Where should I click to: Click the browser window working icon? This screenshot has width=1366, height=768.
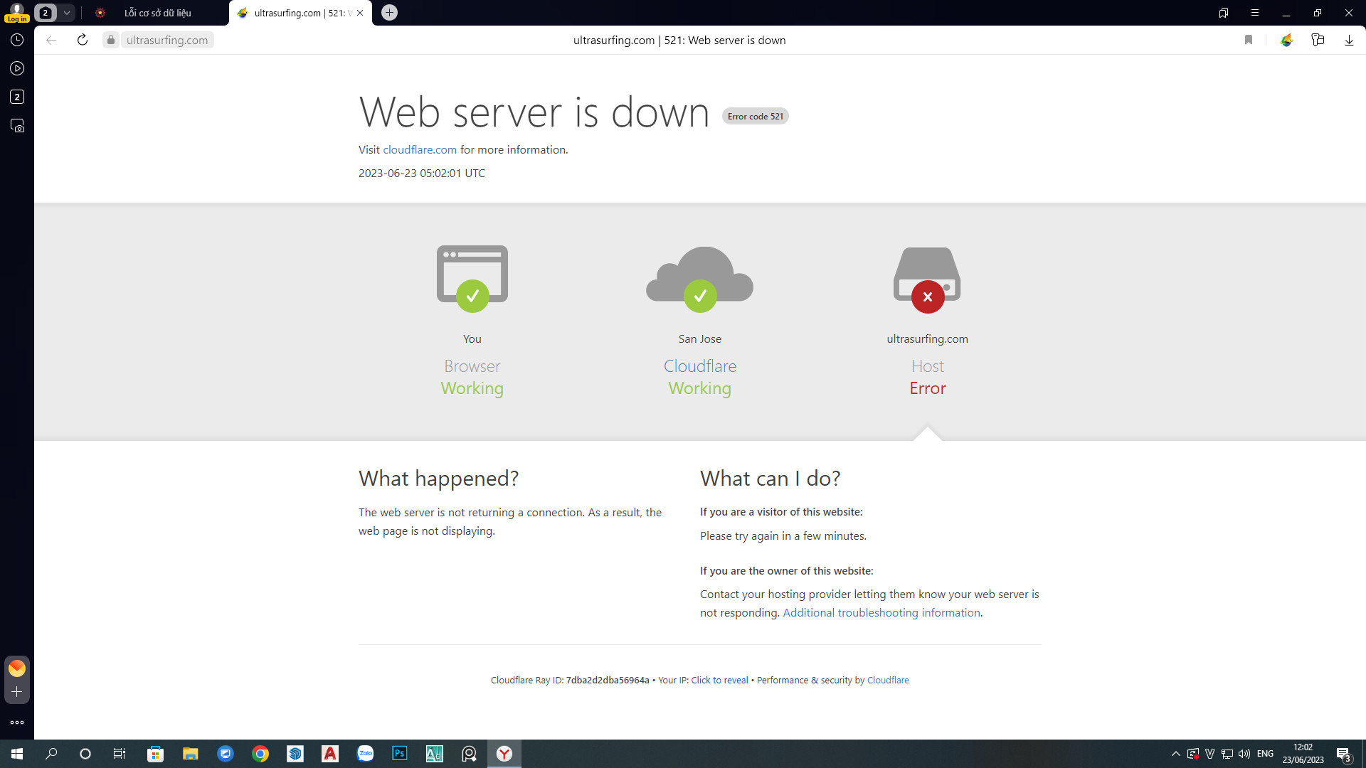coord(472,278)
